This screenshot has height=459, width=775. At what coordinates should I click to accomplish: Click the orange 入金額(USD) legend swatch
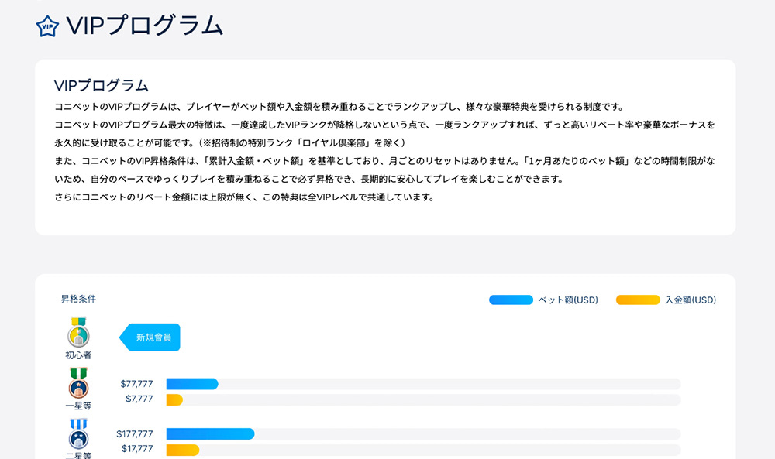[x=638, y=300]
